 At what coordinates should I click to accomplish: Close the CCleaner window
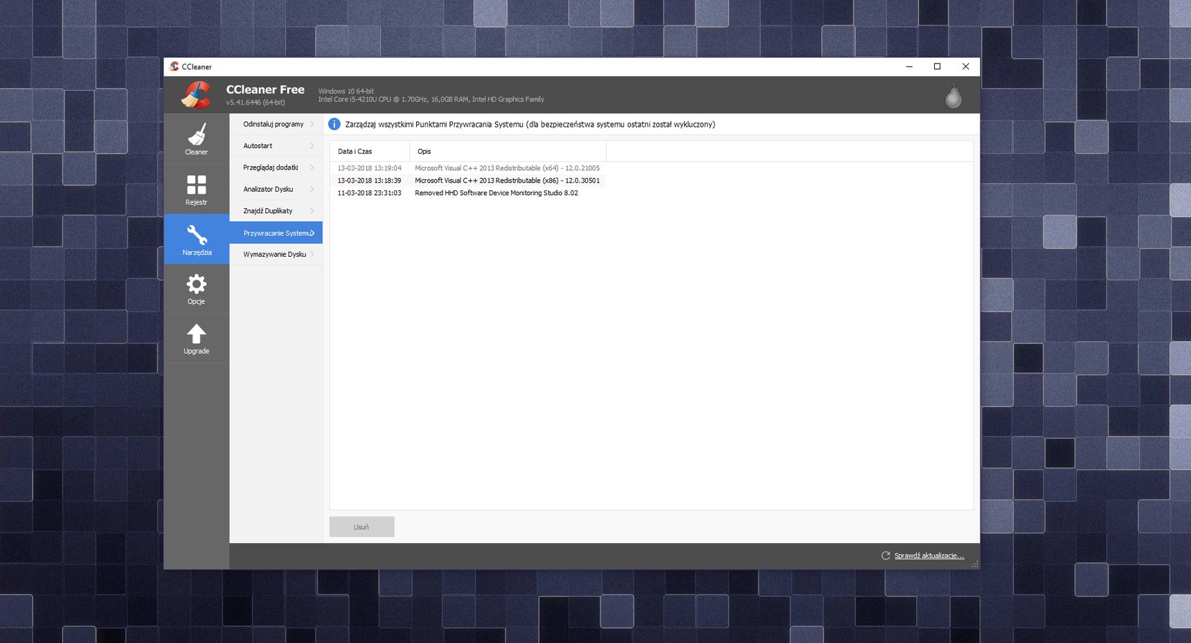coord(965,66)
